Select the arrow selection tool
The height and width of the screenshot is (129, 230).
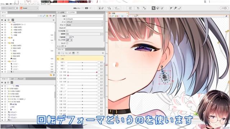[153, 8]
